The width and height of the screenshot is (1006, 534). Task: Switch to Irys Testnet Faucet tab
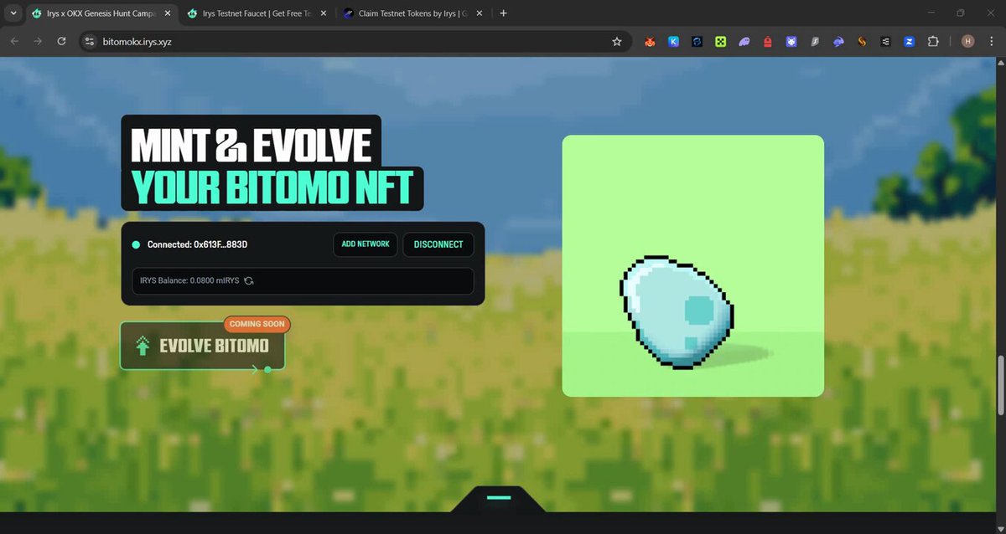(257, 13)
